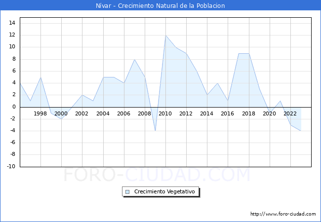Click the 2010 x-axis label
The height and width of the screenshot is (222, 321).
[x=165, y=113]
